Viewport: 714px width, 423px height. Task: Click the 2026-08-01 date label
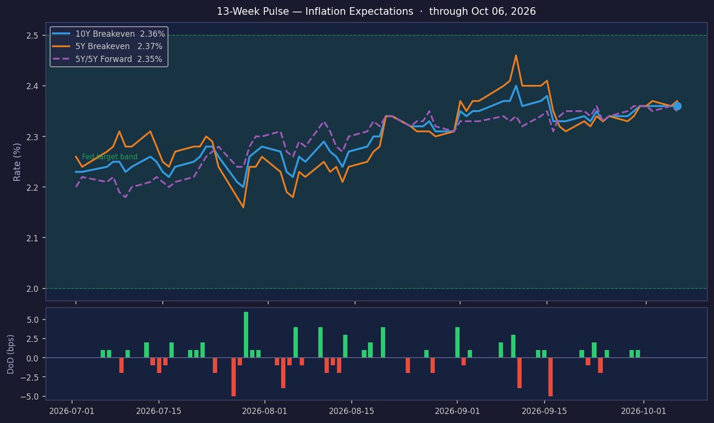pyautogui.click(x=265, y=411)
